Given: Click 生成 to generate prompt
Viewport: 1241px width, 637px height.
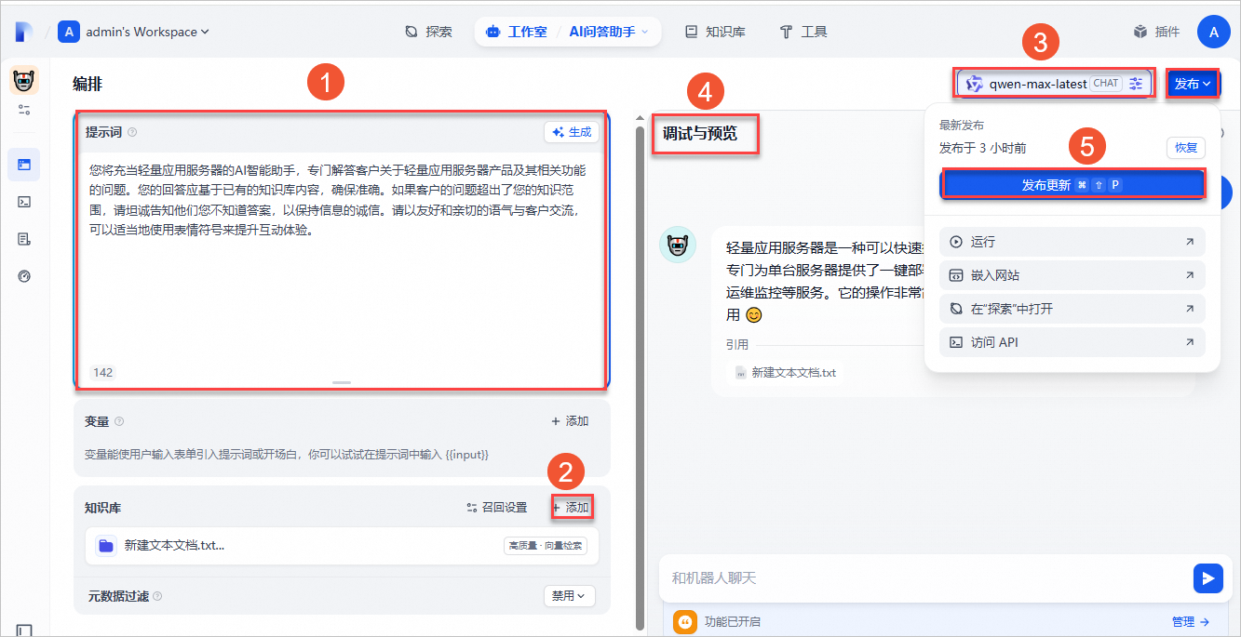Looking at the screenshot, I should tap(572, 132).
